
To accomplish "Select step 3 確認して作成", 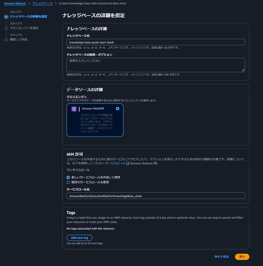I will pyautogui.click(x=18, y=40).
